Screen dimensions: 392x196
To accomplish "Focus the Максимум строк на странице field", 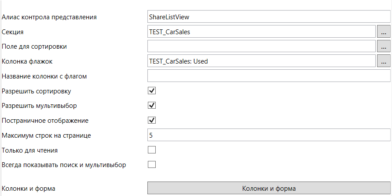I will pos(269,135).
